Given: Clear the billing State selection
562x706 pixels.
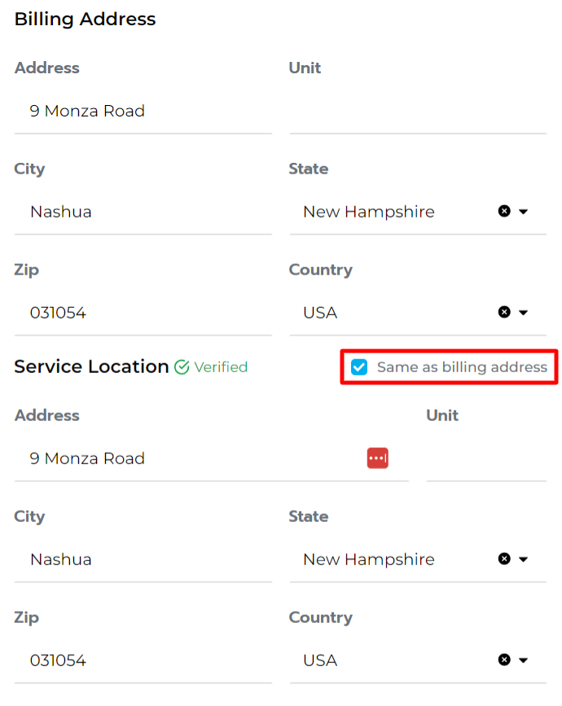Looking at the screenshot, I should pyautogui.click(x=504, y=211).
